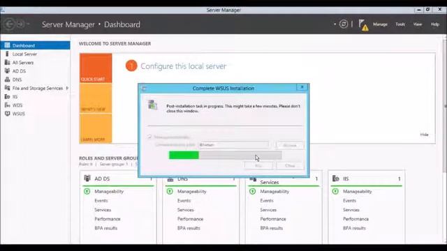Screen dimensions: 447x251
Task: Open the View menu
Action: 418,24
